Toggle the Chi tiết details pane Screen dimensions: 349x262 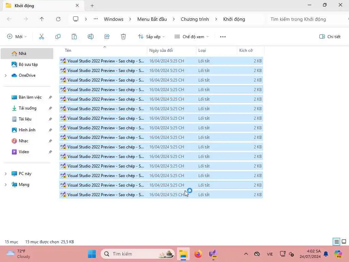click(330, 37)
